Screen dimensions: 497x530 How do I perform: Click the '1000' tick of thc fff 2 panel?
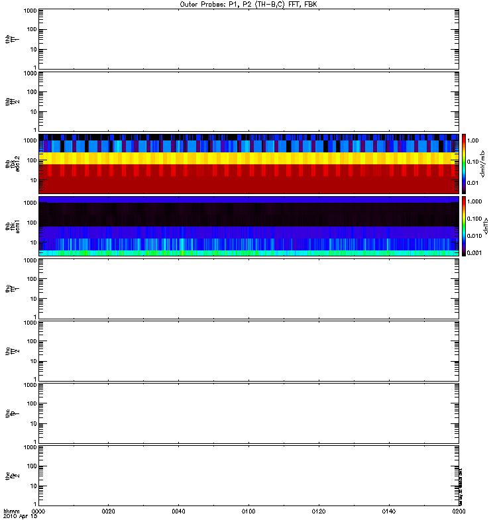click(30, 323)
